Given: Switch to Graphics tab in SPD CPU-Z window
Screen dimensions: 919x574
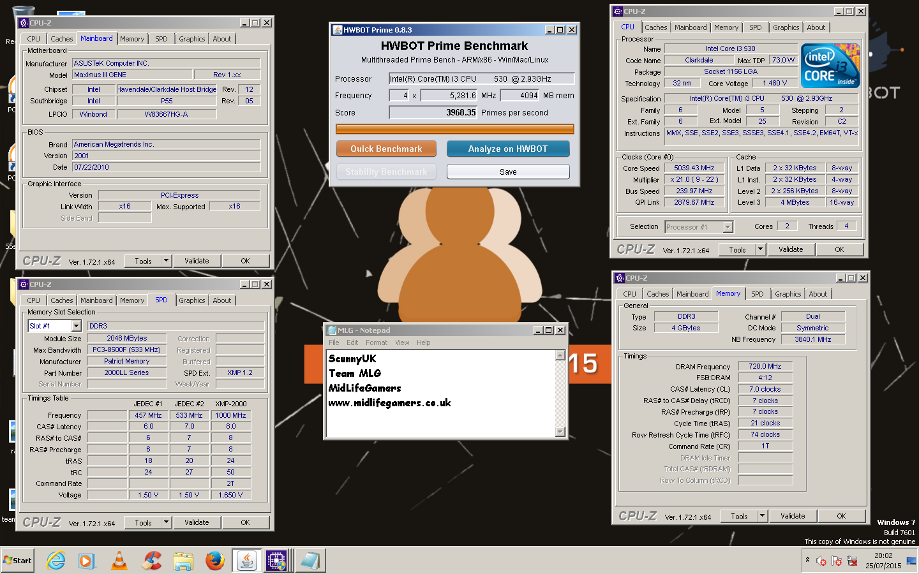Looking at the screenshot, I should click(192, 300).
